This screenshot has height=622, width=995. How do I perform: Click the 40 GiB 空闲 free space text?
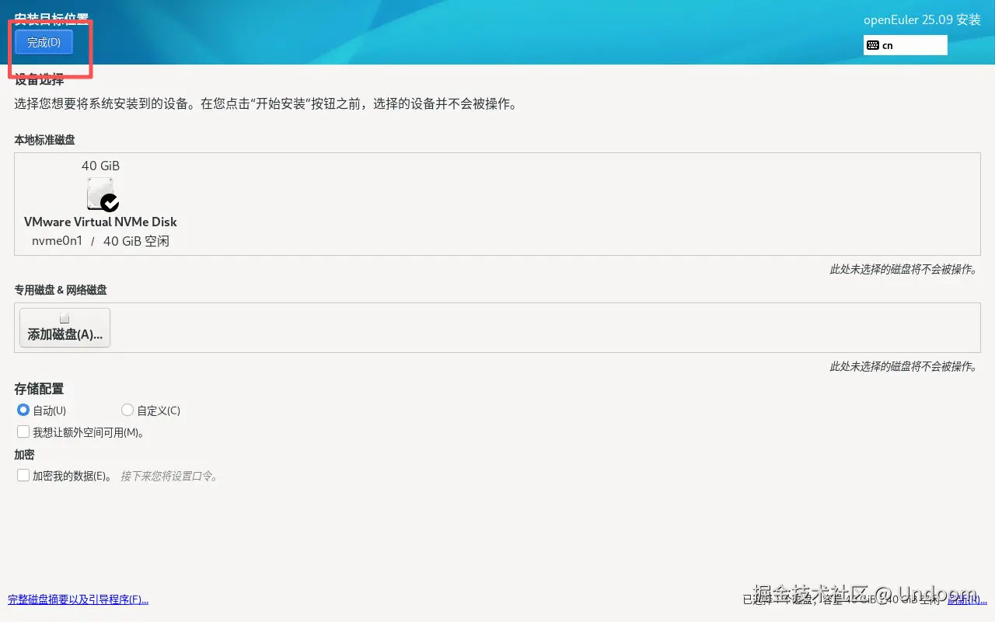(x=136, y=241)
